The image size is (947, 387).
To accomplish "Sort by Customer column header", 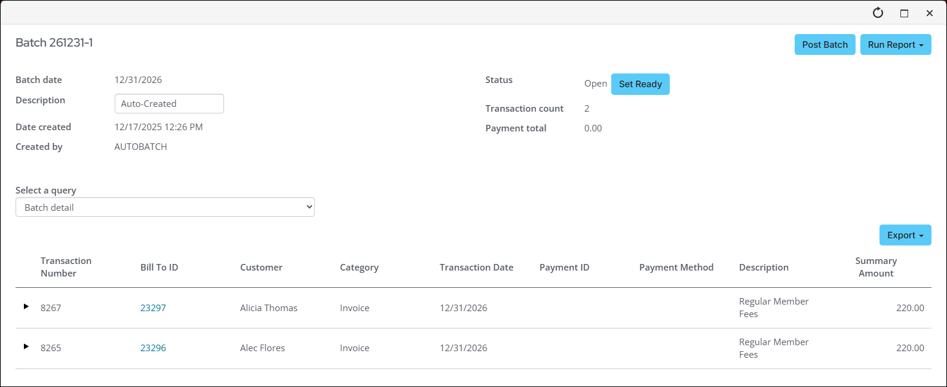I will click(x=261, y=268).
